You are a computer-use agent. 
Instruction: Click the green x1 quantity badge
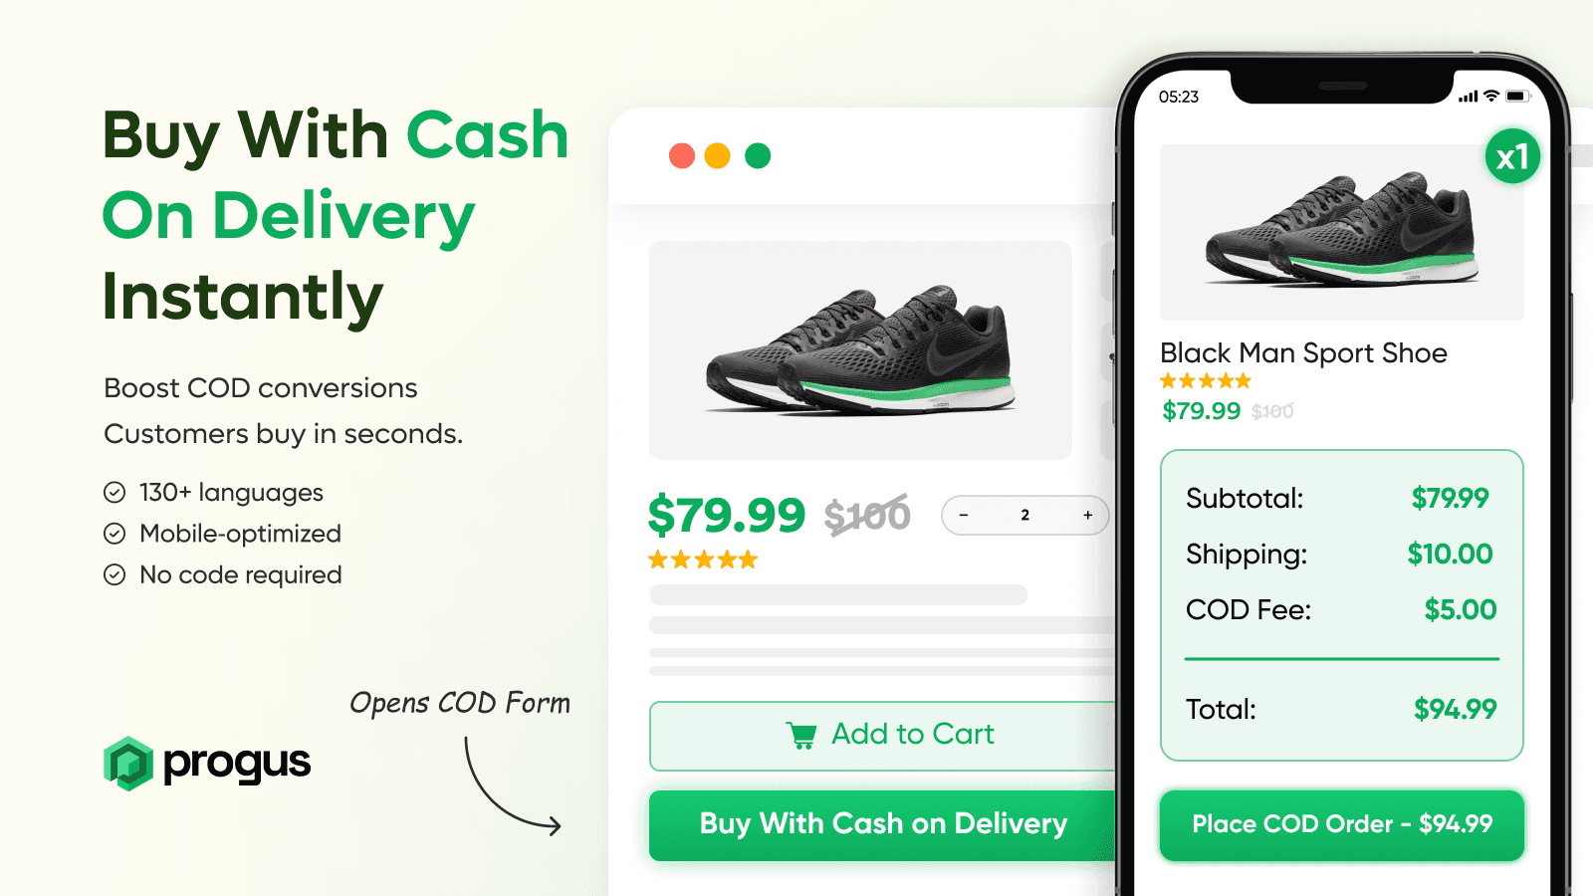pyautogui.click(x=1512, y=157)
